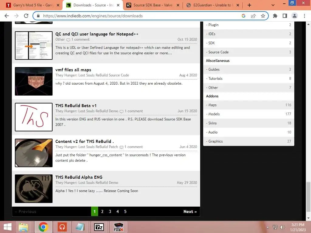The image size is (311, 233).
Task: Filter by Graphics addon category
Action: point(248,141)
